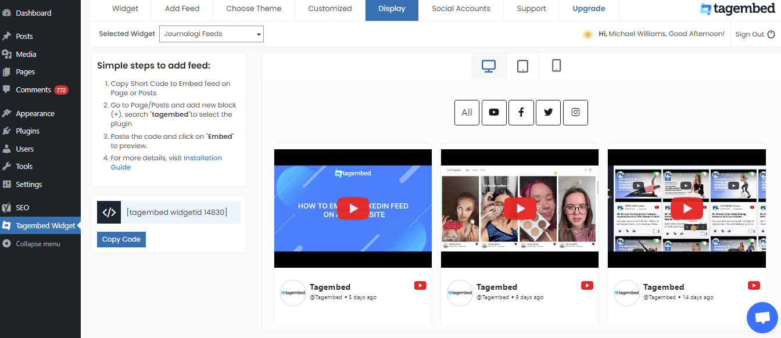Click YouTube badge on 9 days ago post
This screenshot has width=781, height=338.
pos(587,285)
